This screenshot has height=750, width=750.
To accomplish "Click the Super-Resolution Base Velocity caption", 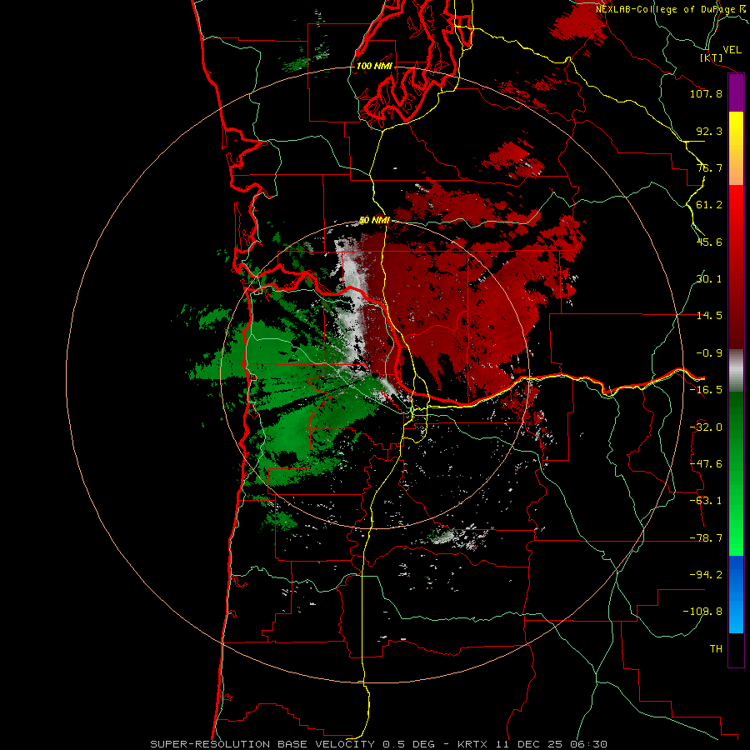I will [x=379, y=744].
